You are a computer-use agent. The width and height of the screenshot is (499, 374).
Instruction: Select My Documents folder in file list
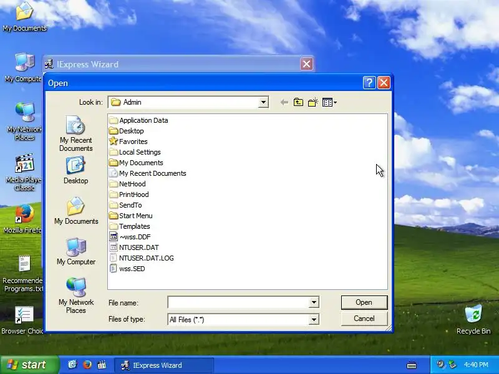(x=136, y=163)
